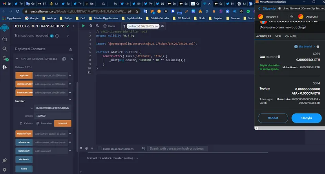Screen dimensions: 325x174
Task: Enable listen on all transactions checkbox
Action: [100, 149]
